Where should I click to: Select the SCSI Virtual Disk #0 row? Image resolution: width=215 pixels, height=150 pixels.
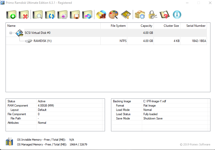pos(37,33)
